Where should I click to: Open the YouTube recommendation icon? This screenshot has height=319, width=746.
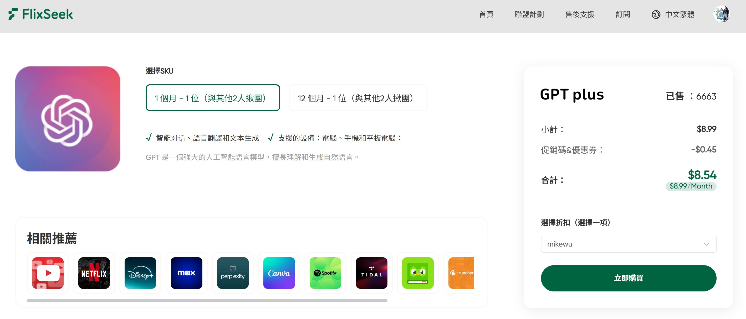pos(48,273)
